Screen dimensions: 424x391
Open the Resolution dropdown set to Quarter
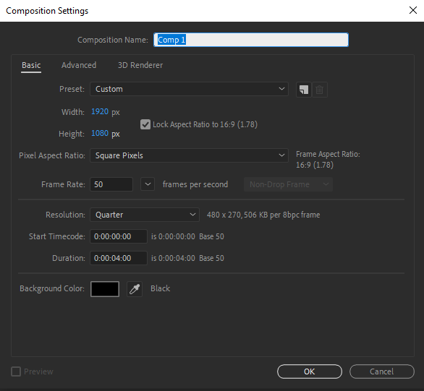[x=145, y=215]
